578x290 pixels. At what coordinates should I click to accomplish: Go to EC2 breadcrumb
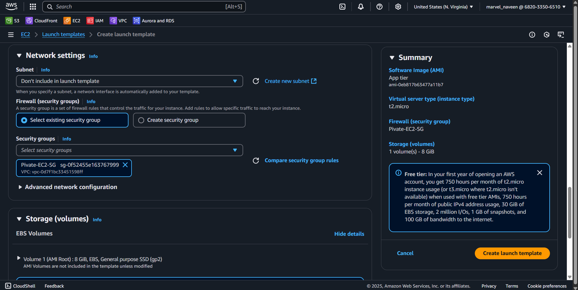pyautogui.click(x=25, y=34)
